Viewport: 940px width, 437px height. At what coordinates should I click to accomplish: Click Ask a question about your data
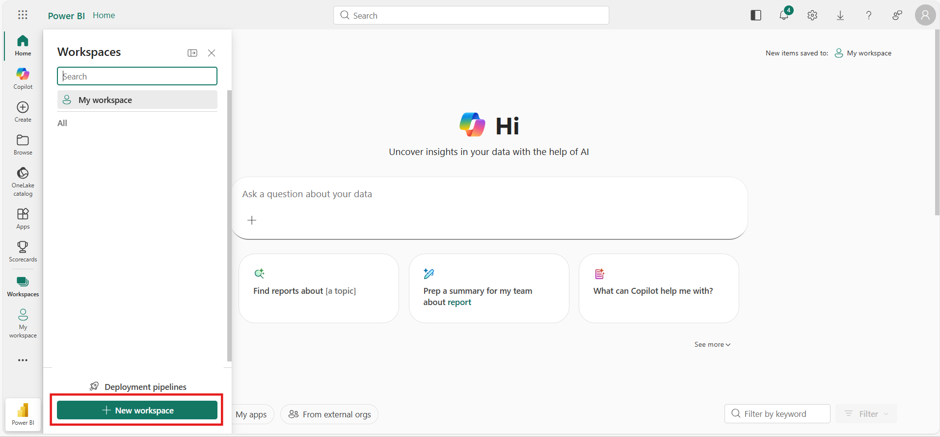[x=307, y=194]
